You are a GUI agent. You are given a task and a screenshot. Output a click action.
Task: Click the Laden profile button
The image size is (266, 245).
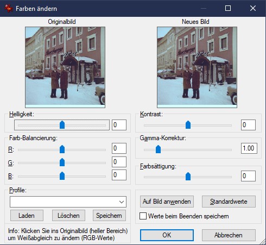tap(27, 216)
